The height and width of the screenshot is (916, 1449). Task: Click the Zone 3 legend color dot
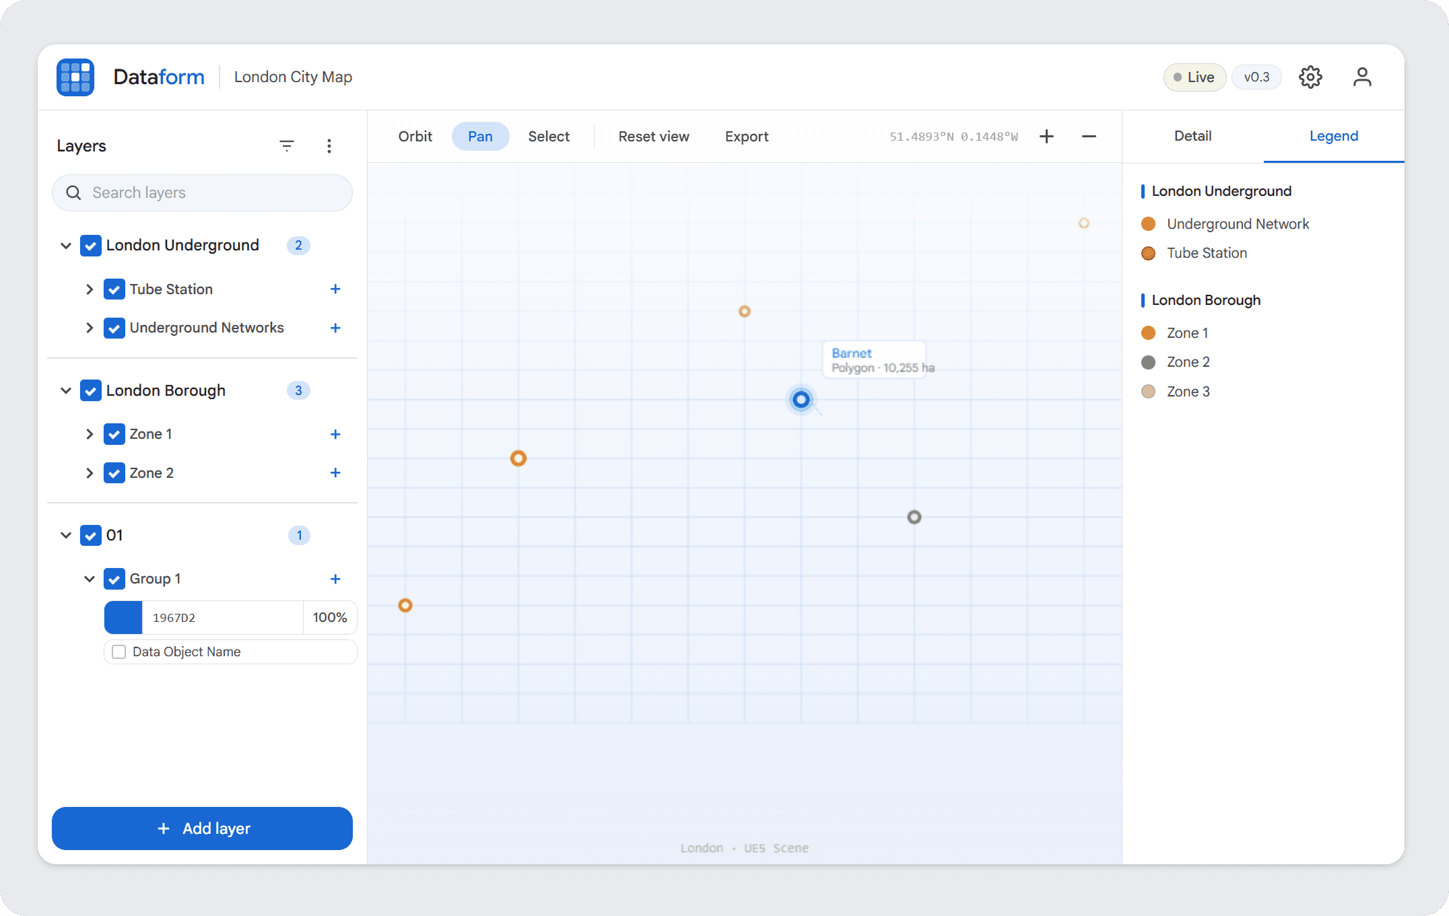click(x=1149, y=392)
